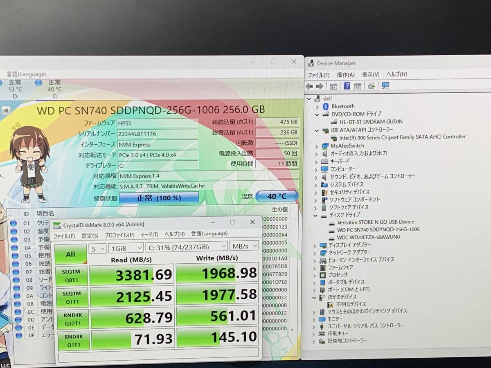Collapse DVD/CD-ROM ドライブ category
This screenshot has width=491, height=368.
[316, 114]
